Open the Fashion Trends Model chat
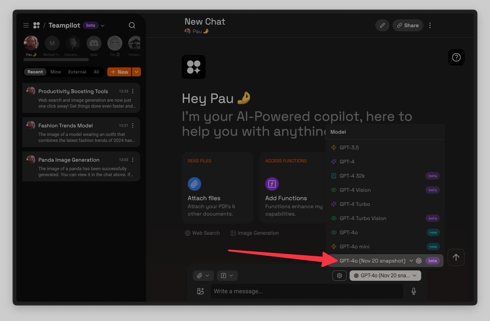 coord(81,132)
